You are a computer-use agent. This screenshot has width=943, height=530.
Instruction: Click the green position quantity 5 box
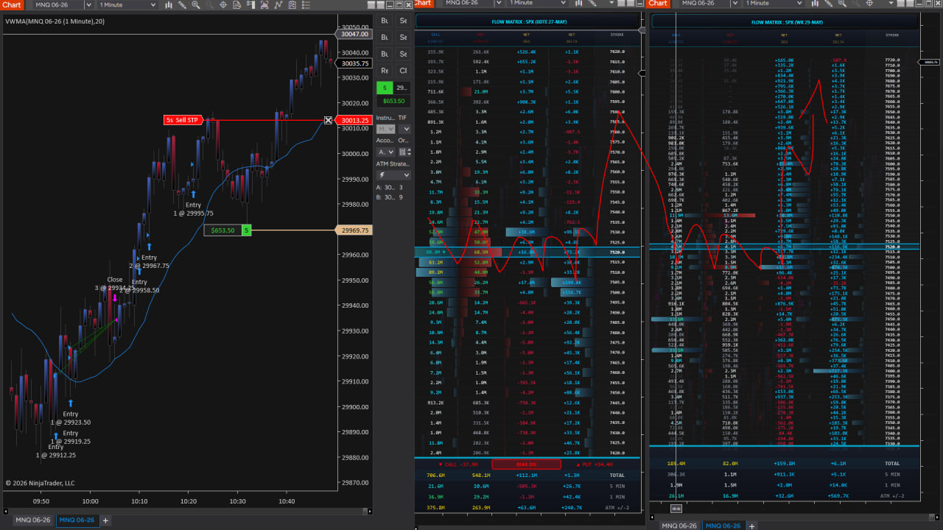(x=385, y=88)
